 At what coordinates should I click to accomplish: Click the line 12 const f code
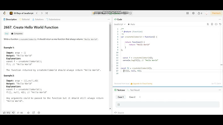[138, 58]
